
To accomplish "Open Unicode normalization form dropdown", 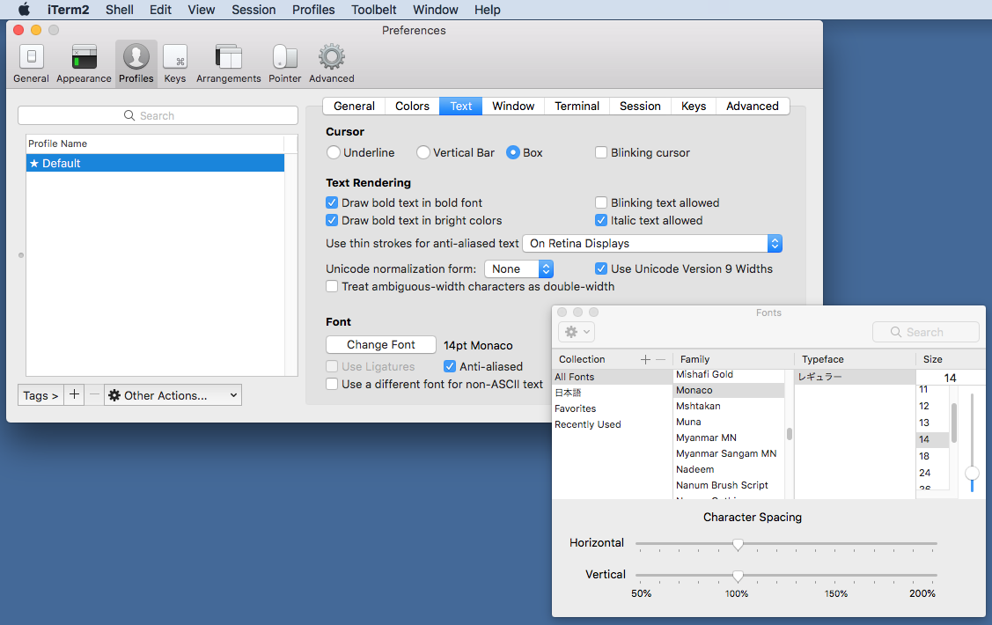I will coord(518,268).
